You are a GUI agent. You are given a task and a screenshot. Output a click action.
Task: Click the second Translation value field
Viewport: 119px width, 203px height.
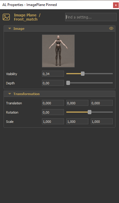tap(77, 103)
